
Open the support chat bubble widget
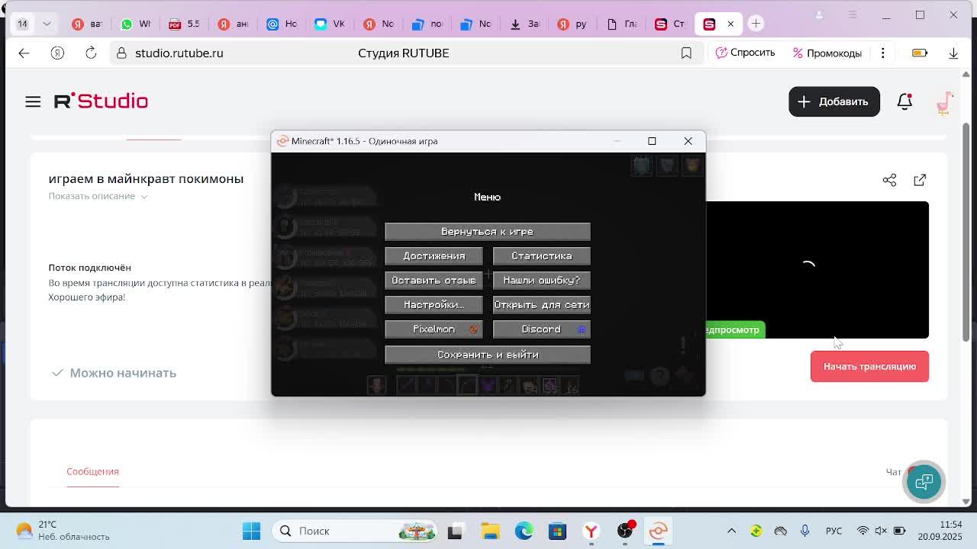pos(924,481)
